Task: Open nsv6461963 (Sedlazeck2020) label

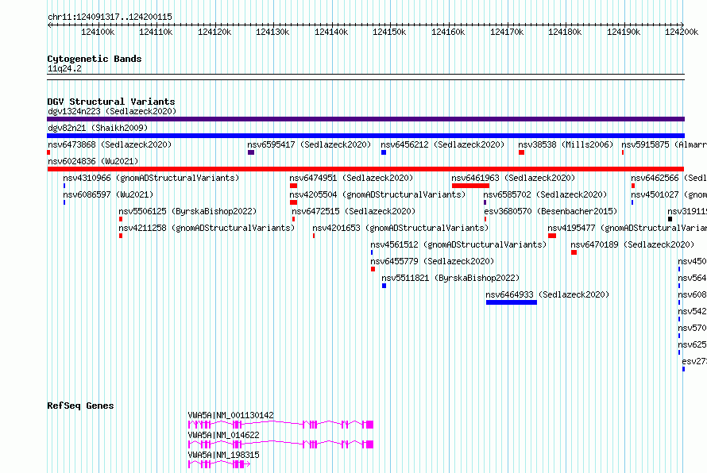Action: coord(513,178)
